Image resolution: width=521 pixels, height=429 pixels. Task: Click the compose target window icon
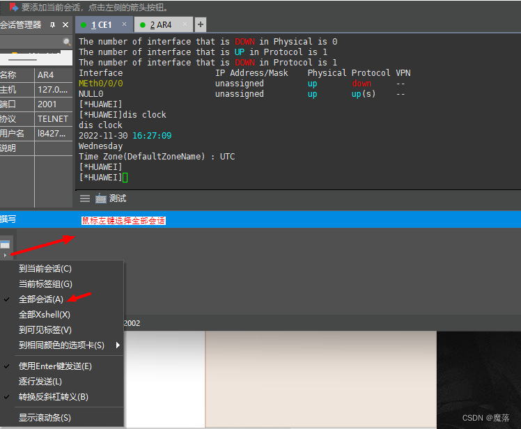(x=6, y=244)
